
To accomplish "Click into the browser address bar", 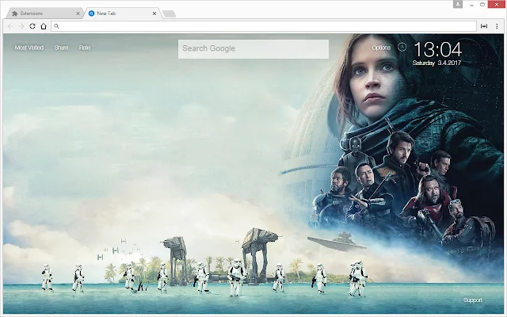I will click(x=264, y=26).
